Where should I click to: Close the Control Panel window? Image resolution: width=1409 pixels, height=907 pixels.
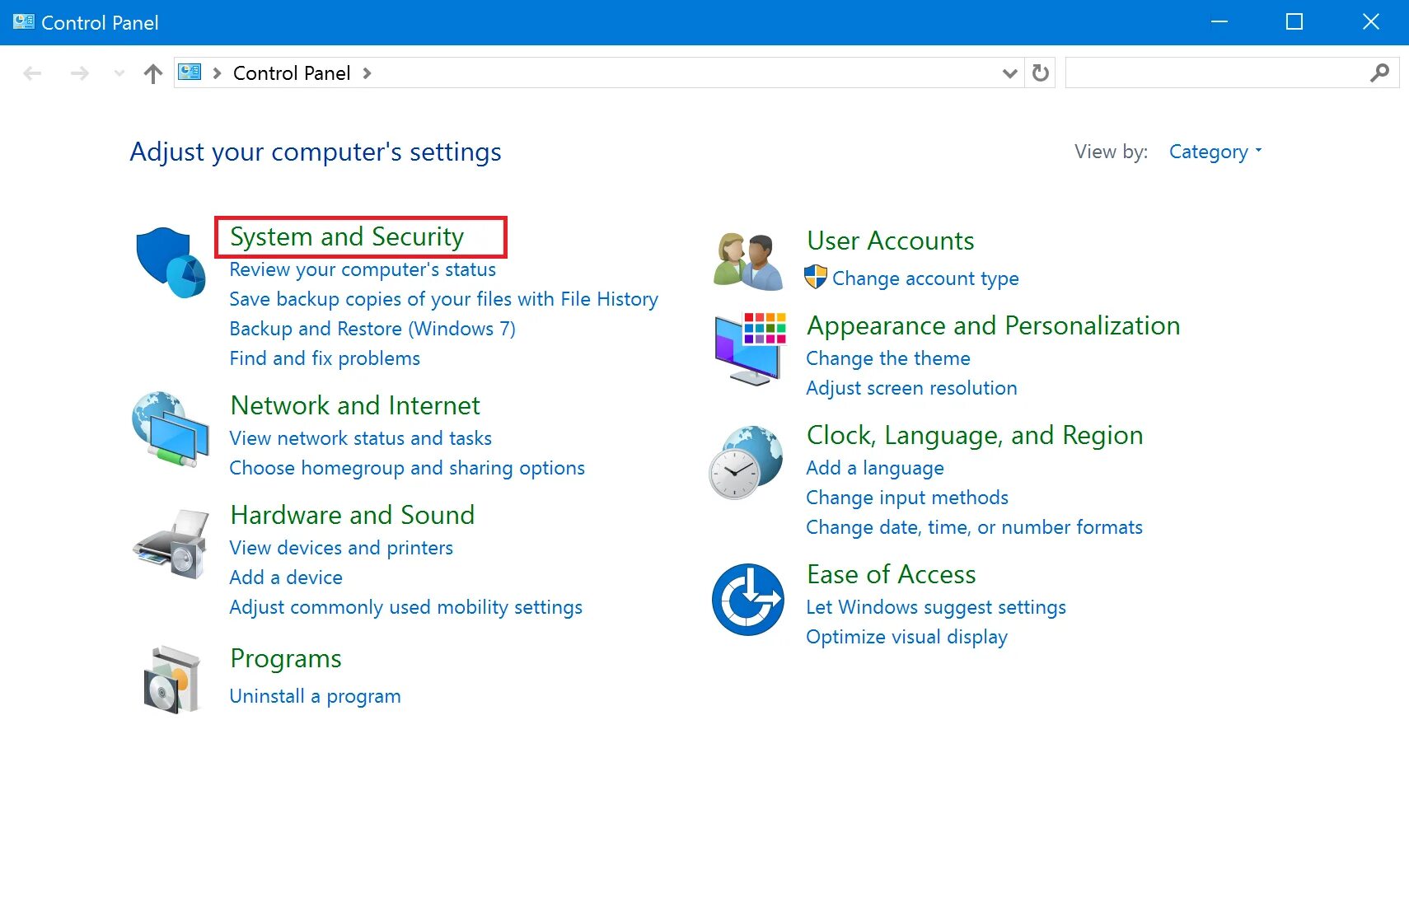[x=1371, y=22]
